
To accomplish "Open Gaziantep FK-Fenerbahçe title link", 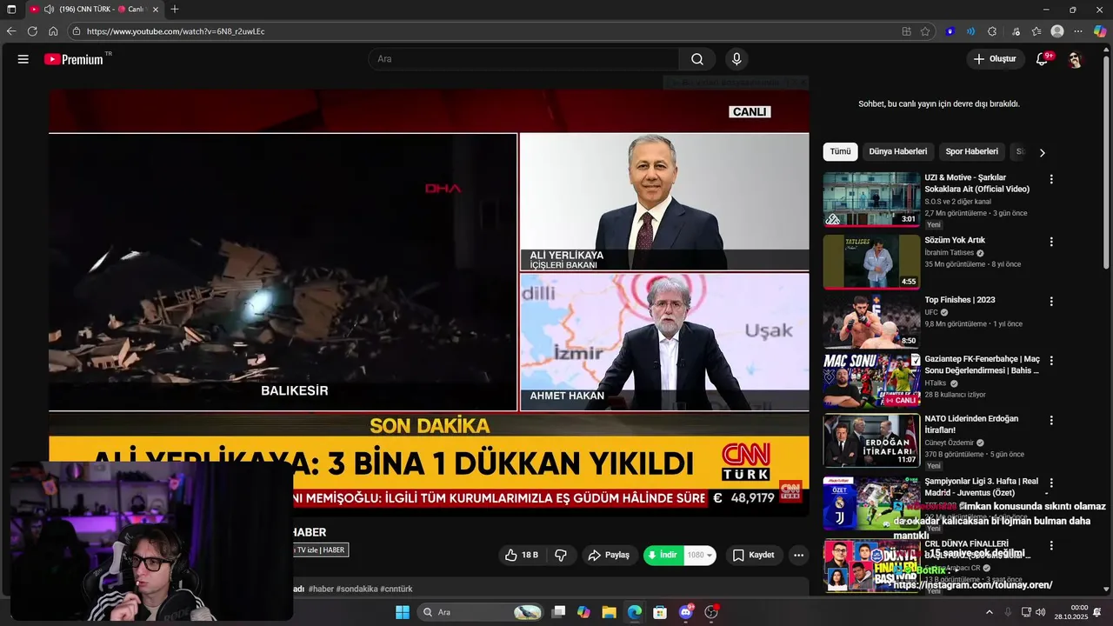I will [x=982, y=364].
